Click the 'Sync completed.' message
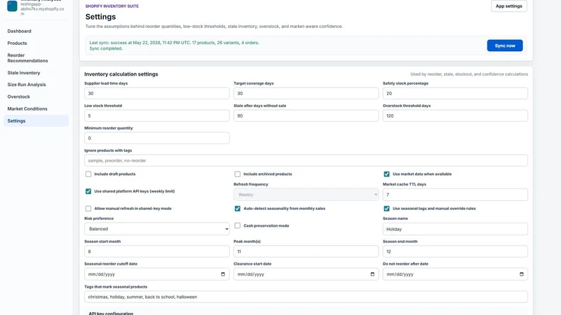 pos(106,48)
